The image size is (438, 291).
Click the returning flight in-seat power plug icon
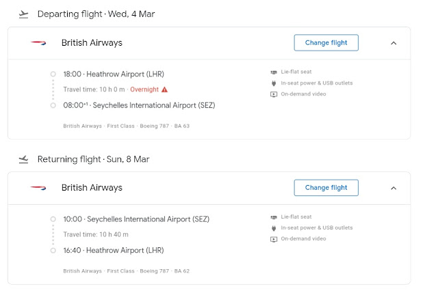(274, 227)
